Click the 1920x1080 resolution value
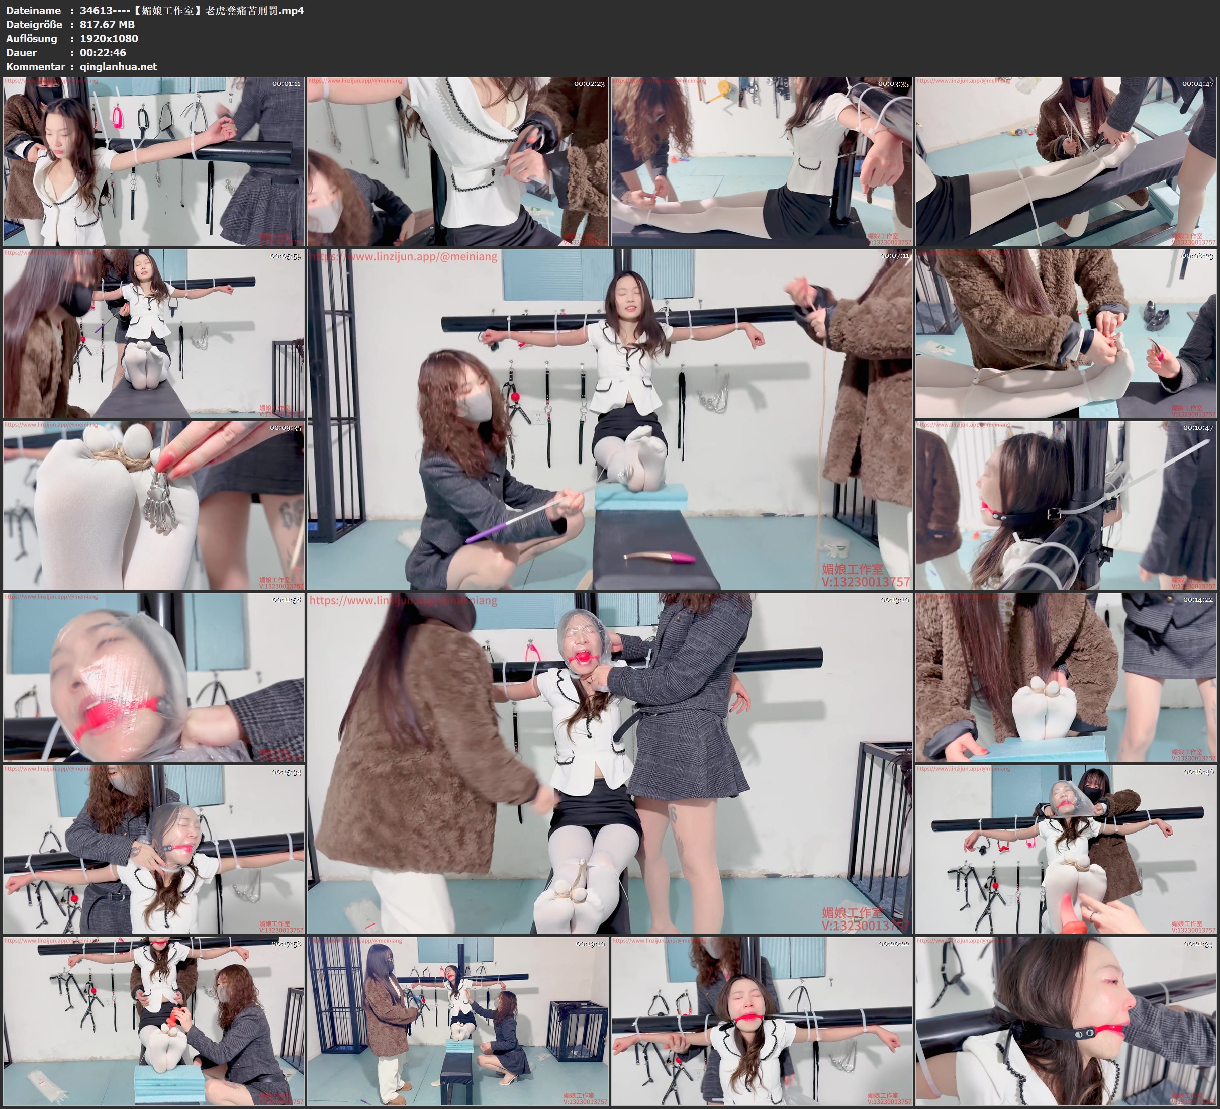This screenshot has height=1109, width=1220. pyautogui.click(x=109, y=38)
